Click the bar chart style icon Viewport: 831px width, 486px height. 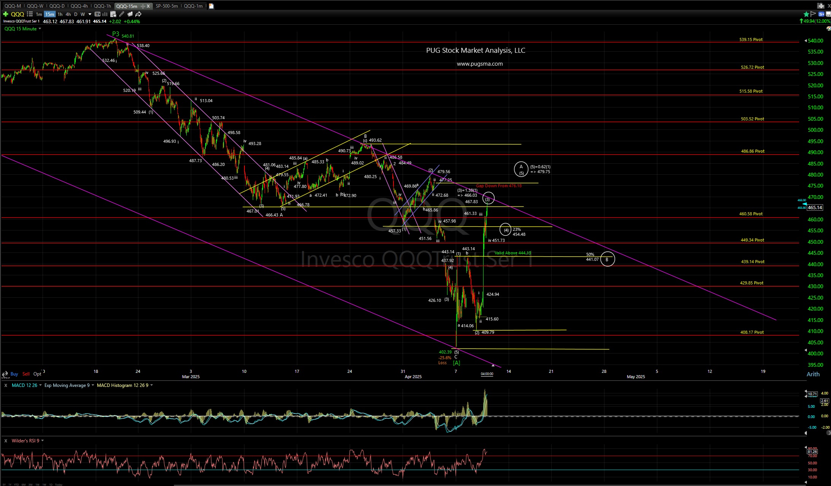click(104, 14)
